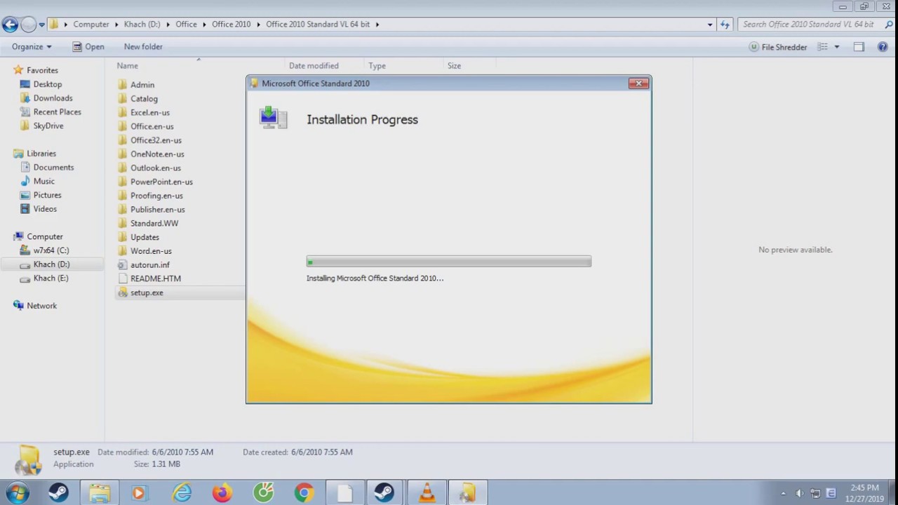The width and height of the screenshot is (898, 505).
Task: Select the Office32.en-us folder
Action: (x=156, y=140)
